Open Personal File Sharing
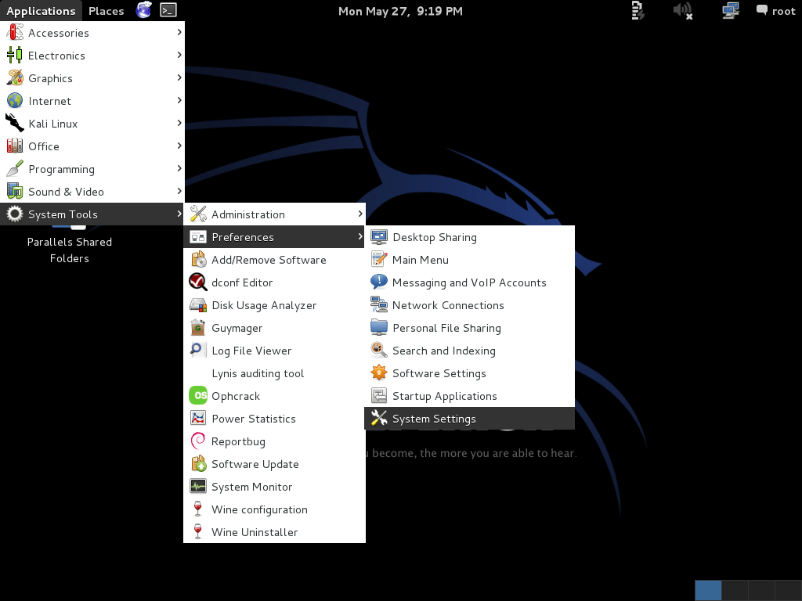 [470, 328]
